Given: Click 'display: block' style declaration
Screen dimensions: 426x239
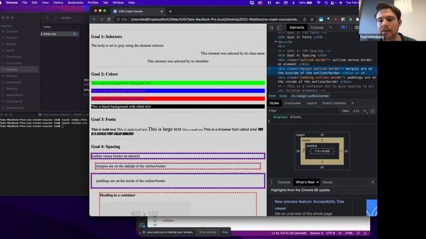Looking at the screenshot, I should [x=287, y=117].
